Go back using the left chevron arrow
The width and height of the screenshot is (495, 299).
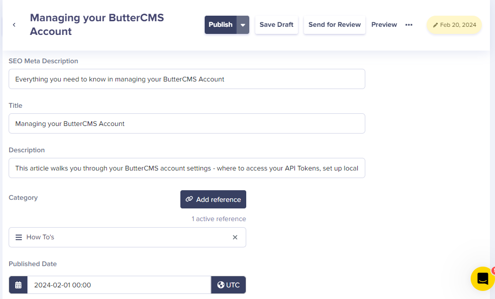(x=14, y=25)
